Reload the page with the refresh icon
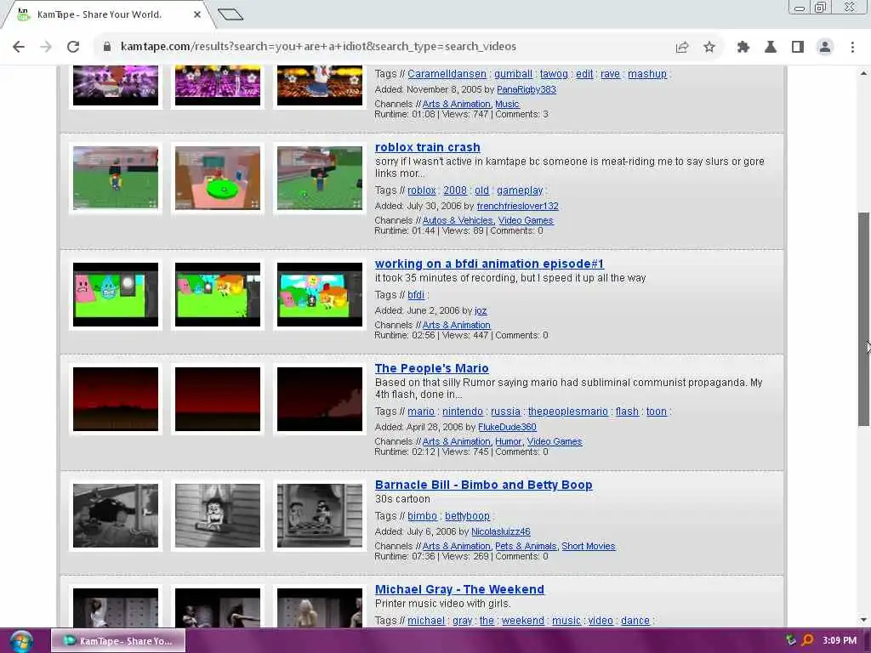This screenshot has height=653, width=871. 73,47
